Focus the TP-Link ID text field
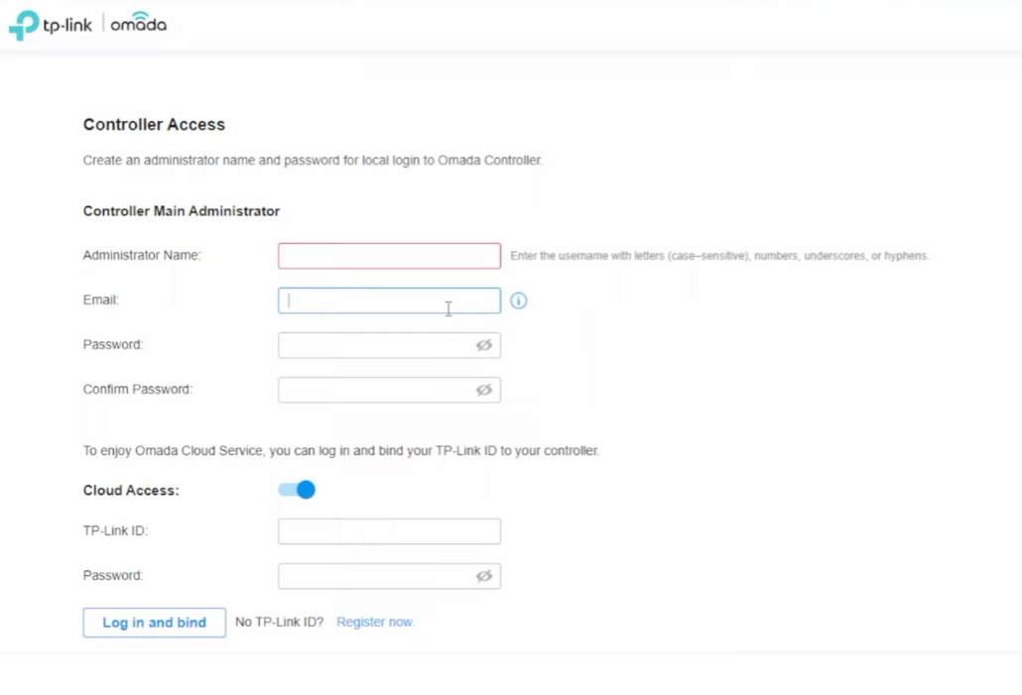The image size is (1022, 695). point(389,531)
